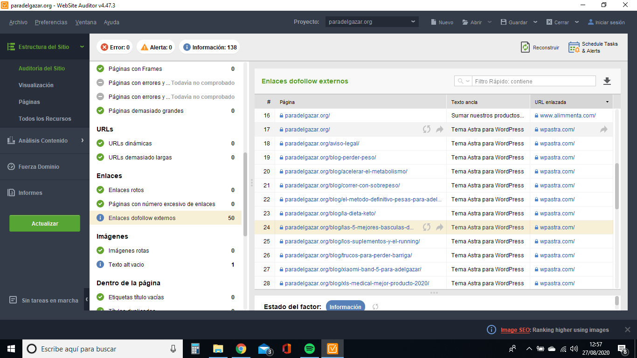Open the Preferencias menu
The image size is (637, 358).
click(51, 22)
